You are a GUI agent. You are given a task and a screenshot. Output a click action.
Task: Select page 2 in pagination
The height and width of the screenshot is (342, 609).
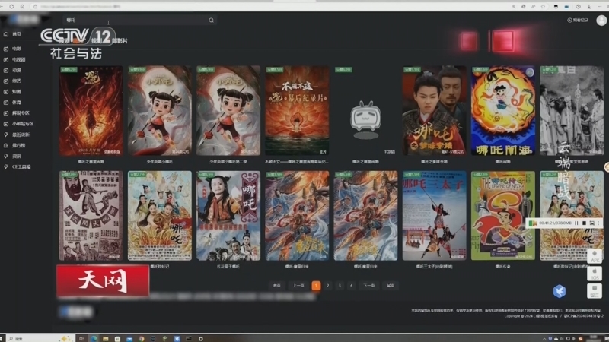point(328,286)
